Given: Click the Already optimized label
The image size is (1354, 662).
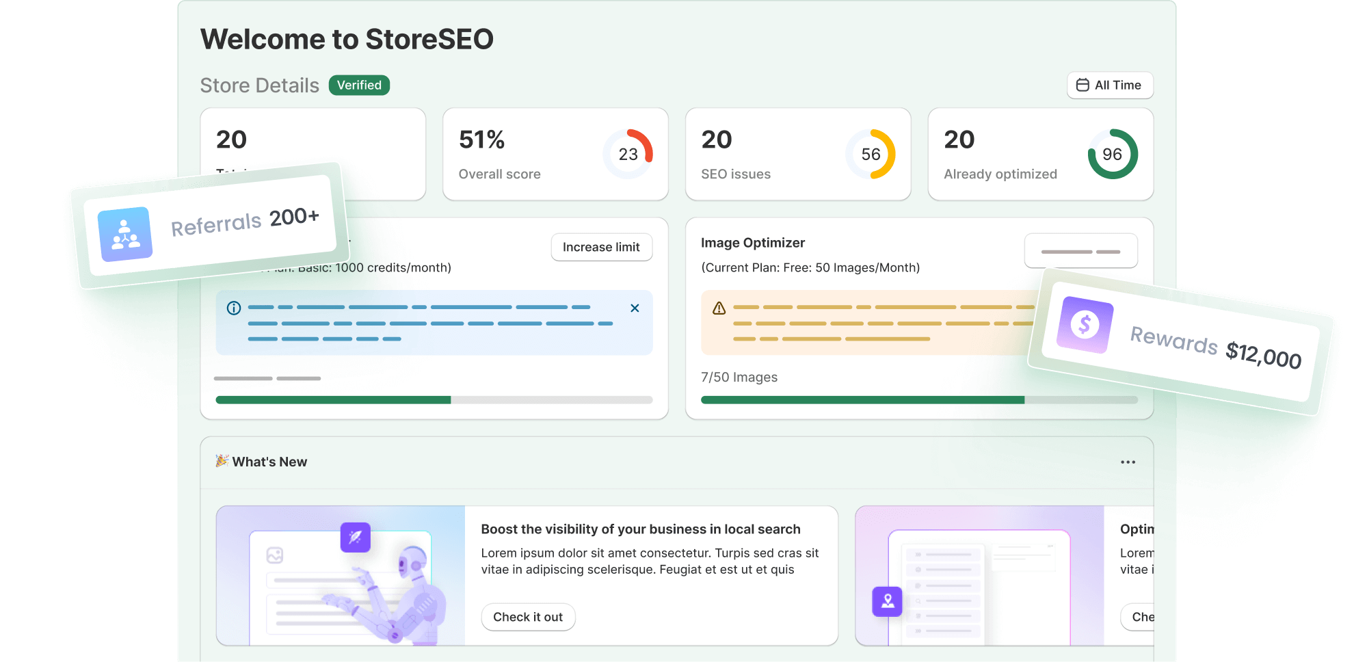Looking at the screenshot, I should [1000, 174].
